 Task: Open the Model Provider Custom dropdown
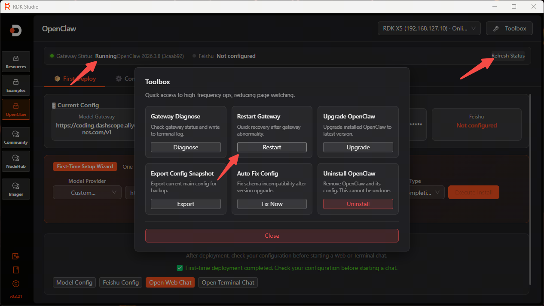click(x=87, y=193)
